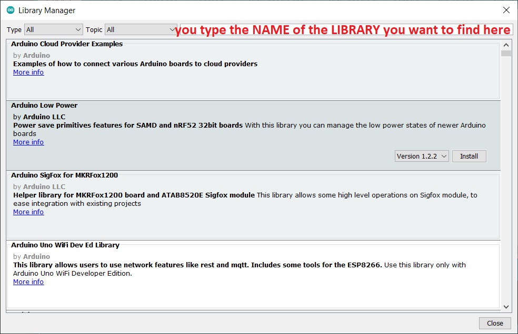Install the Arduino Low Power library

[469, 156]
